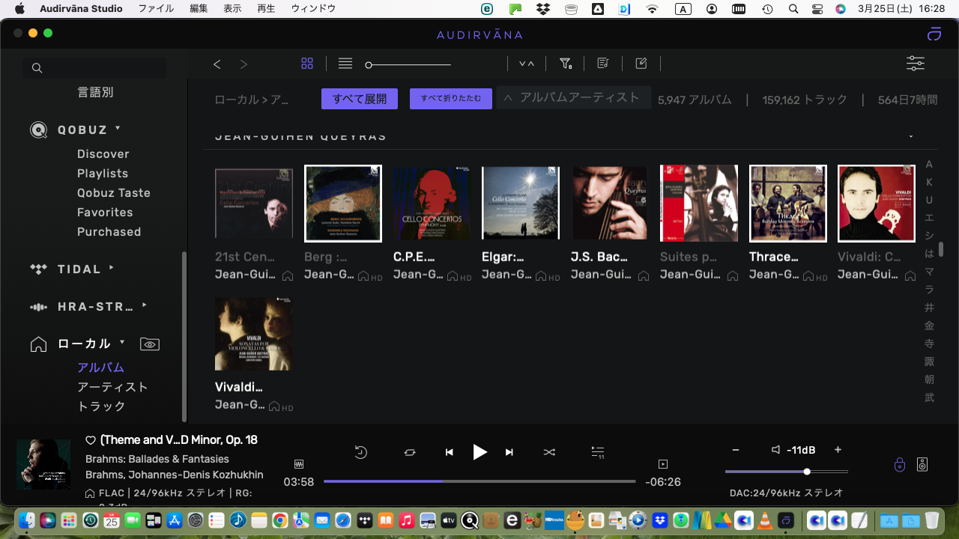Click the now playing Brahms album art
Screen dimensions: 959x539
pyautogui.click(x=43, y=464)
